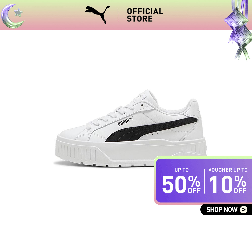Click the divider line beside the Puma logo
252x252 pixels.
pyautogui.click(x=118, y=15)
